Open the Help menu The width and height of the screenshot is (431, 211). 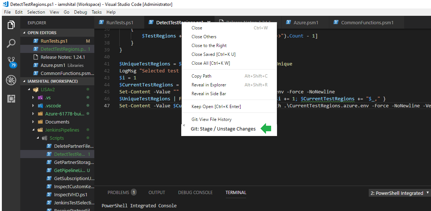point(111,12)
